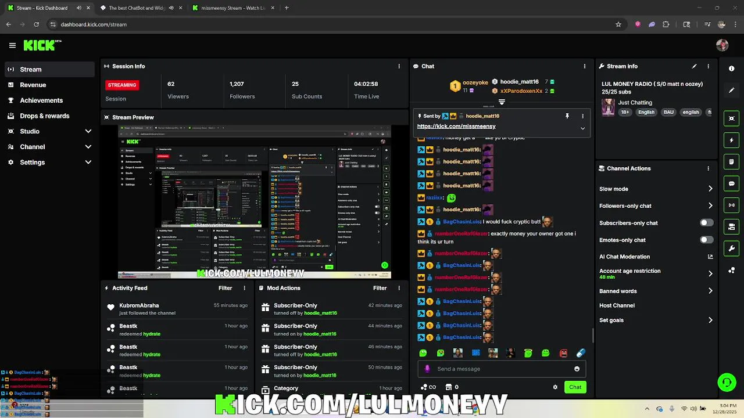Viewport: 744px width, 418px height.
Task: Open Chat panel options menu
Action: [x=584, y=66]
